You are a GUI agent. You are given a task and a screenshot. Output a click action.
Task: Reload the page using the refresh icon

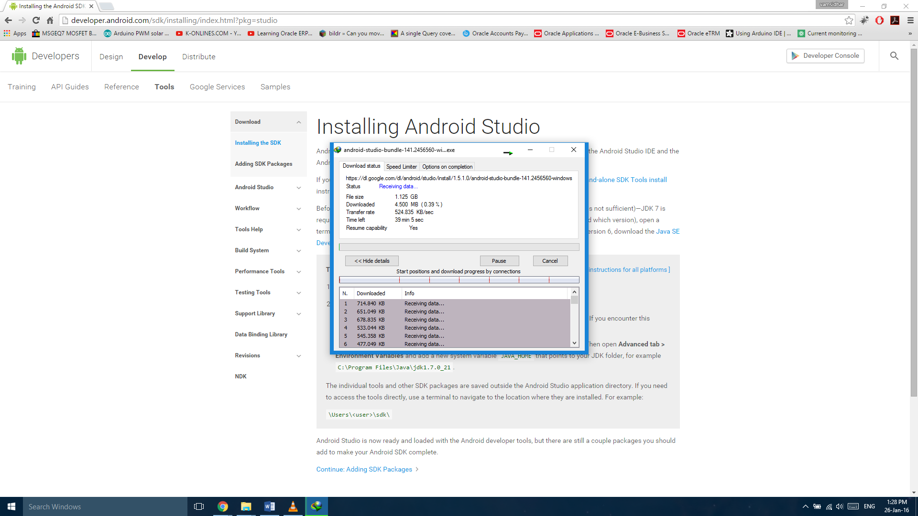pyautogui.click(x=36, y=20)
